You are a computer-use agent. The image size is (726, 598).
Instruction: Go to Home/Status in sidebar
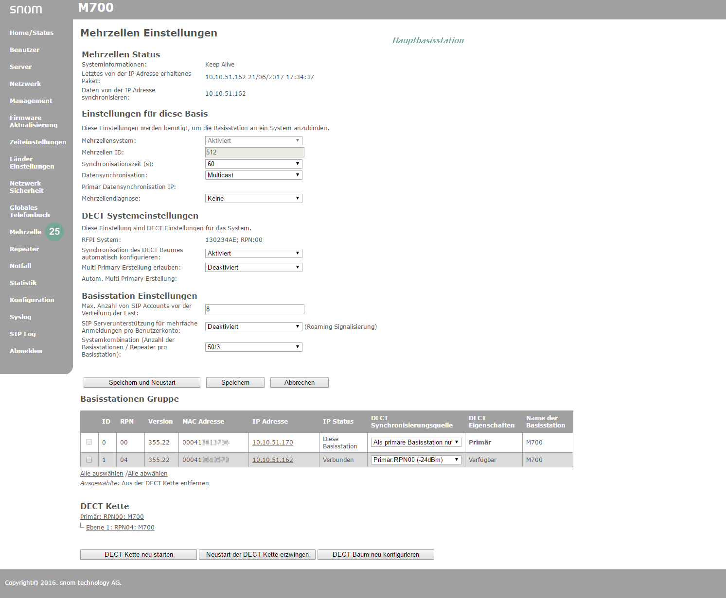(32, 33)
